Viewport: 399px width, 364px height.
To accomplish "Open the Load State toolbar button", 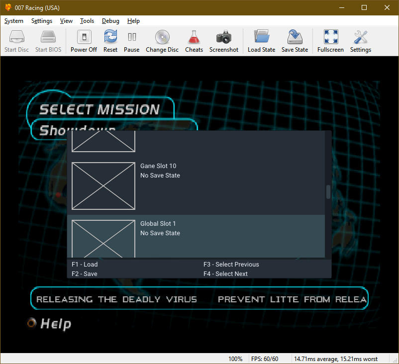I will 261,41.
